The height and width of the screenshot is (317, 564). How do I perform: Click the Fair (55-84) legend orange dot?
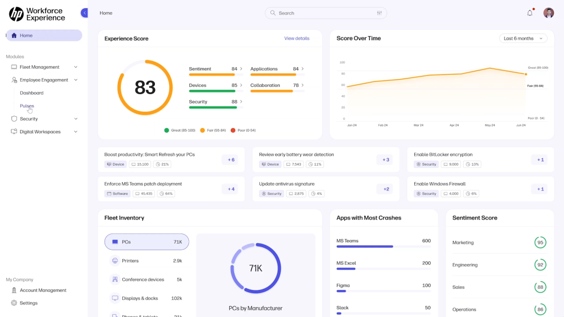click(x=203, y=130)
